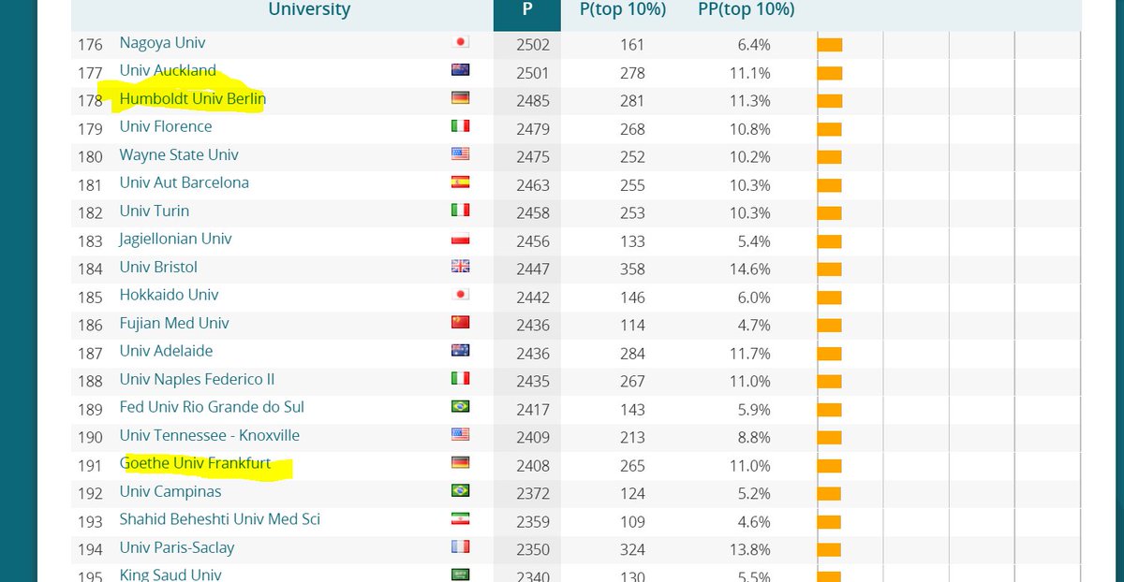This screenshot has height=582, width=1124.
Task: Open Fujian Med Univ link
Action: point(174,324)
